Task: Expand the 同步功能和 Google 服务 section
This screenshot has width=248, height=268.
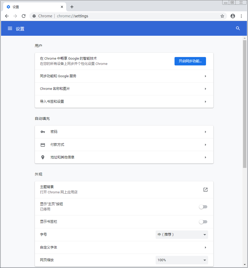Action: click(x=124, y=76)
